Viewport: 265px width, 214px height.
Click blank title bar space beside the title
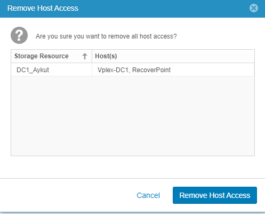click(x=164, y=8)
